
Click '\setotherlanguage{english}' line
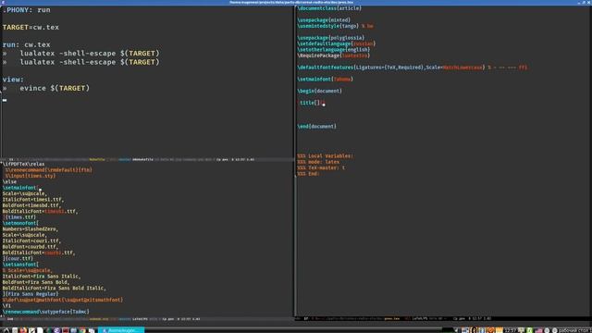click(x=333, y=49)
